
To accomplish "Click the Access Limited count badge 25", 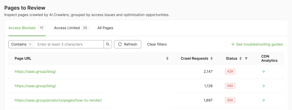I will [x=85, y=28].
